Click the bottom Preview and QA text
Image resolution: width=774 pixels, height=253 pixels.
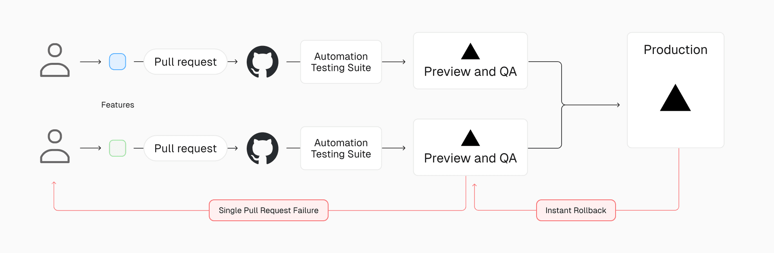point(470,158)
